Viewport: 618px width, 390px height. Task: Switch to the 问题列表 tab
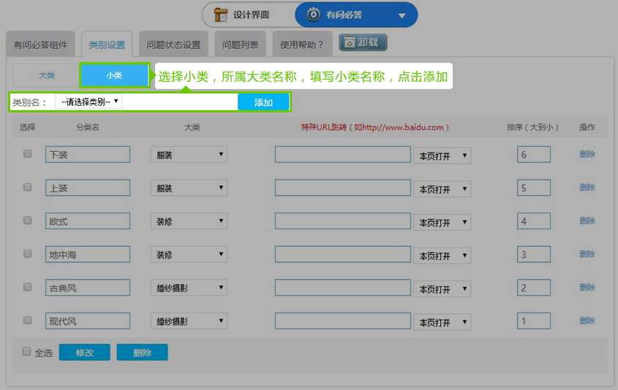click(x=240, y=45)
